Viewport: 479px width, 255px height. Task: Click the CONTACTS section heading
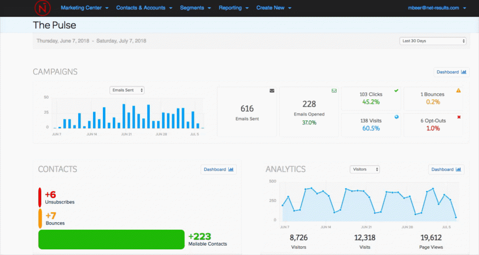pyautogui.click(x=58, y=169)
